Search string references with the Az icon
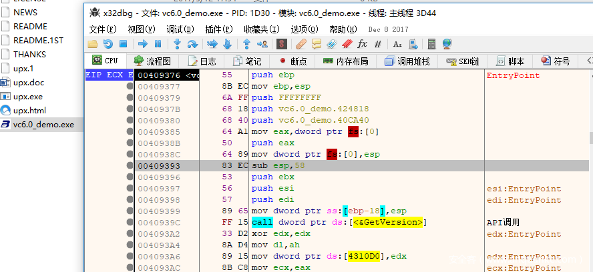Viewport: 593px width, 272px height. [397, 44]
